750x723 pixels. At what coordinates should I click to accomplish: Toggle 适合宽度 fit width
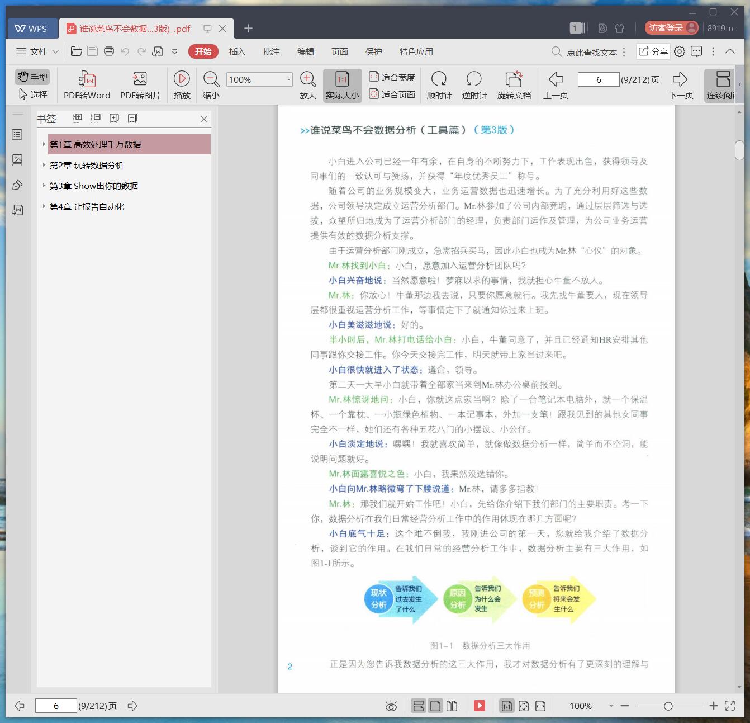point(392,77)
